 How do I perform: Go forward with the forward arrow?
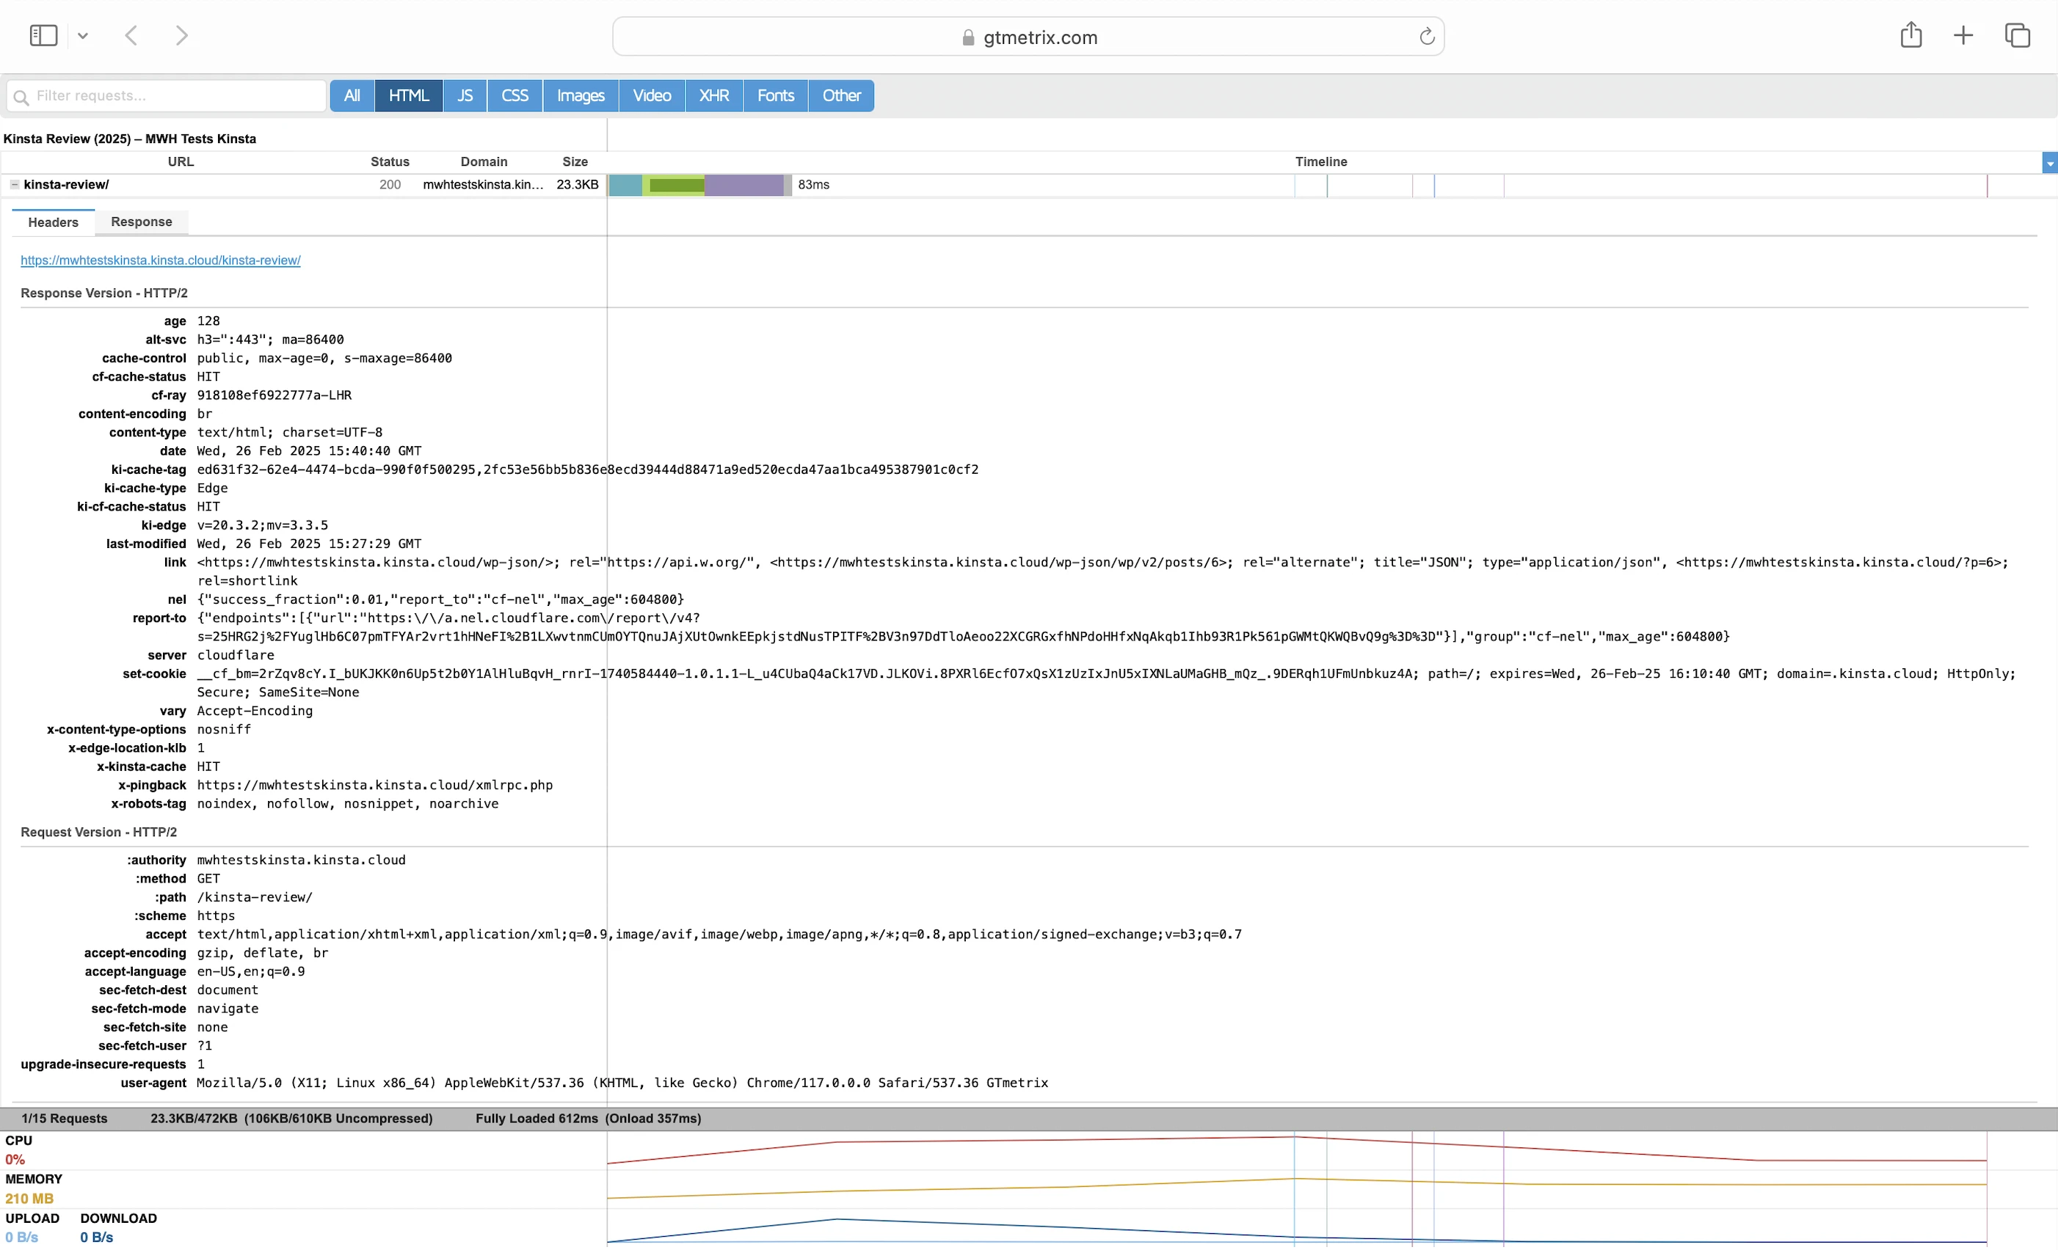pyautogui.click(x=181, y=36)
